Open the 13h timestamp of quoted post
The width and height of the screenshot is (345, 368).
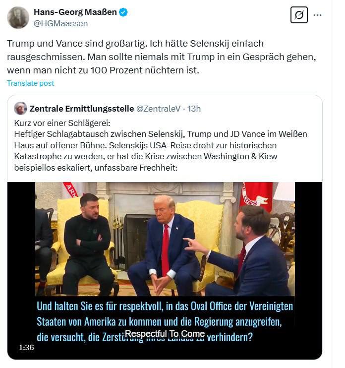pos(194,109)
